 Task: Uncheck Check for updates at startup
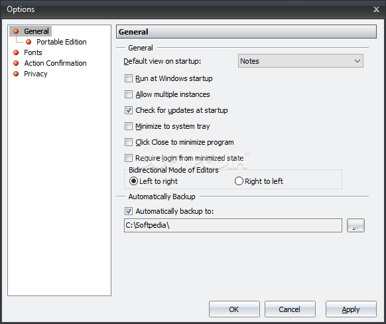coord(129,110)
